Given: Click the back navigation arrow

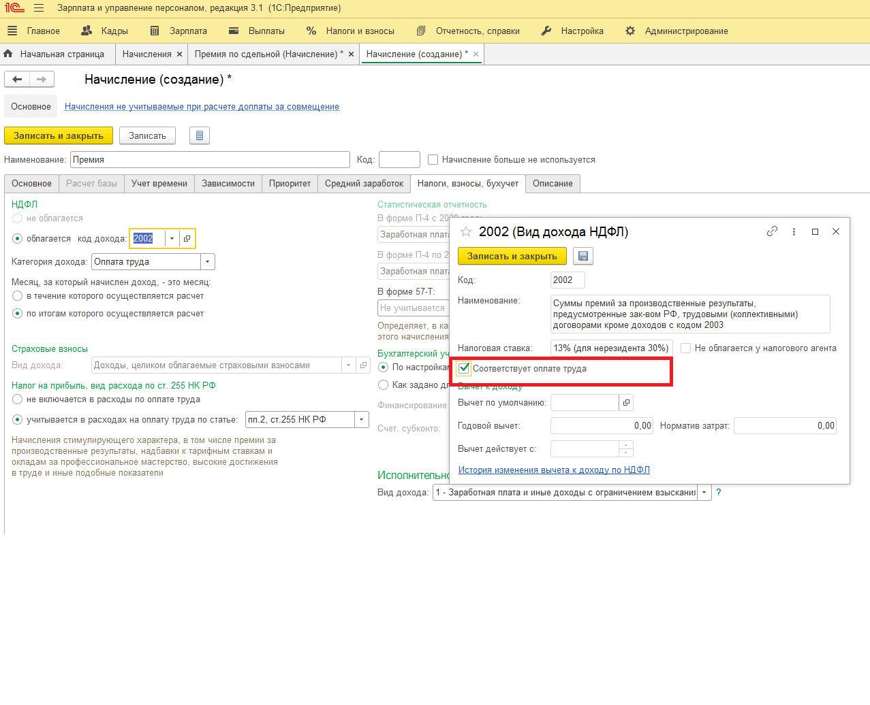Looking at the screenshot, I should [x=17, y=80].
